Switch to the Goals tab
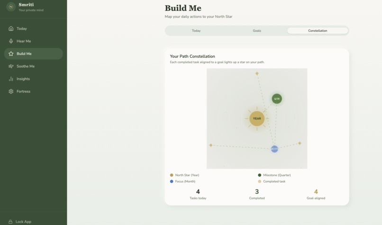Viewport: 382px width, 225px height. point(257,31)
